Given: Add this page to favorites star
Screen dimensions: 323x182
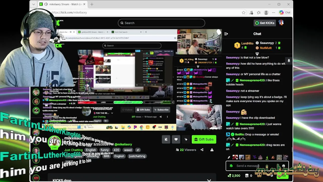Looking at the screenshot, I should pos(244,13).
